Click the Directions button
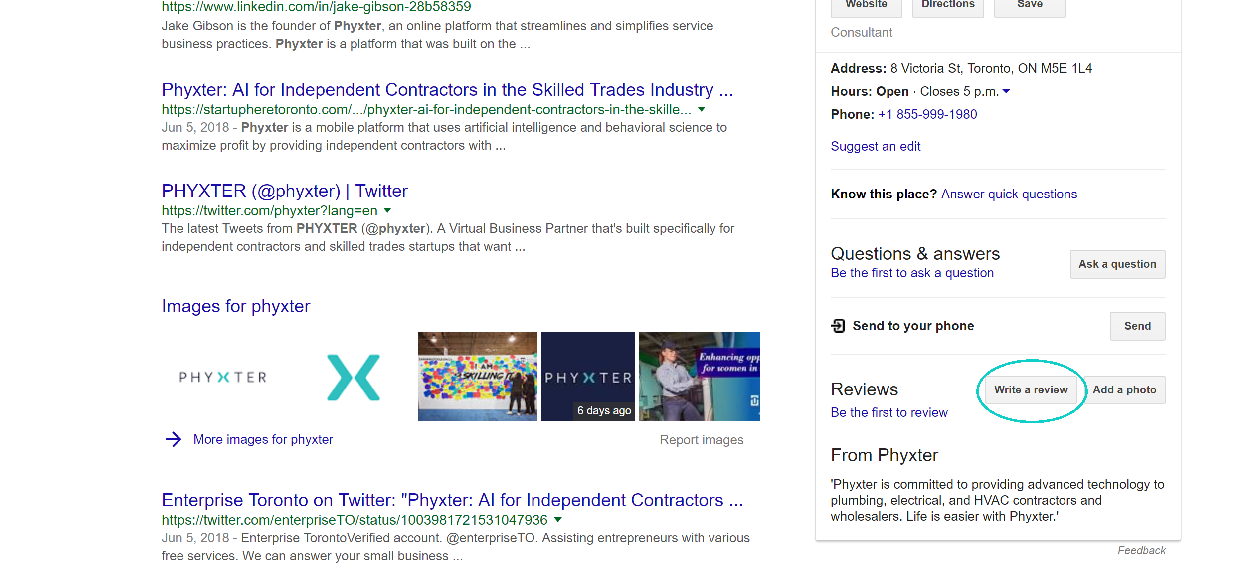Viewport: 1243px width, 584px height. [x=948, y=6]
